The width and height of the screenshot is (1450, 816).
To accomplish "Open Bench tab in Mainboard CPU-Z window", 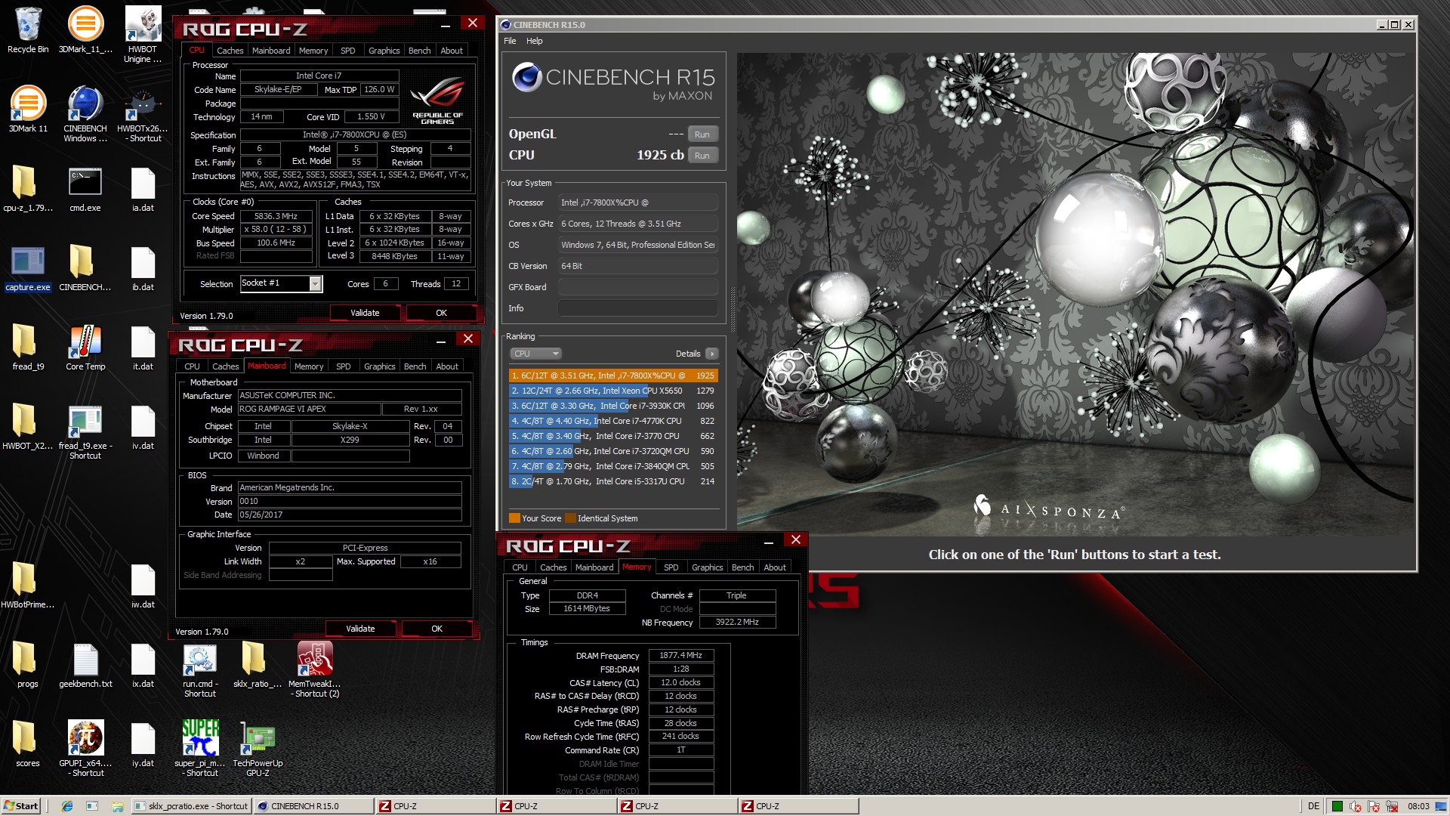I will tap(415, 366).
